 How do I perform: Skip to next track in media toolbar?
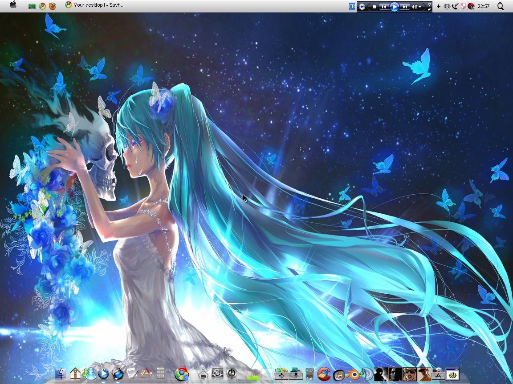coord(405,7)
